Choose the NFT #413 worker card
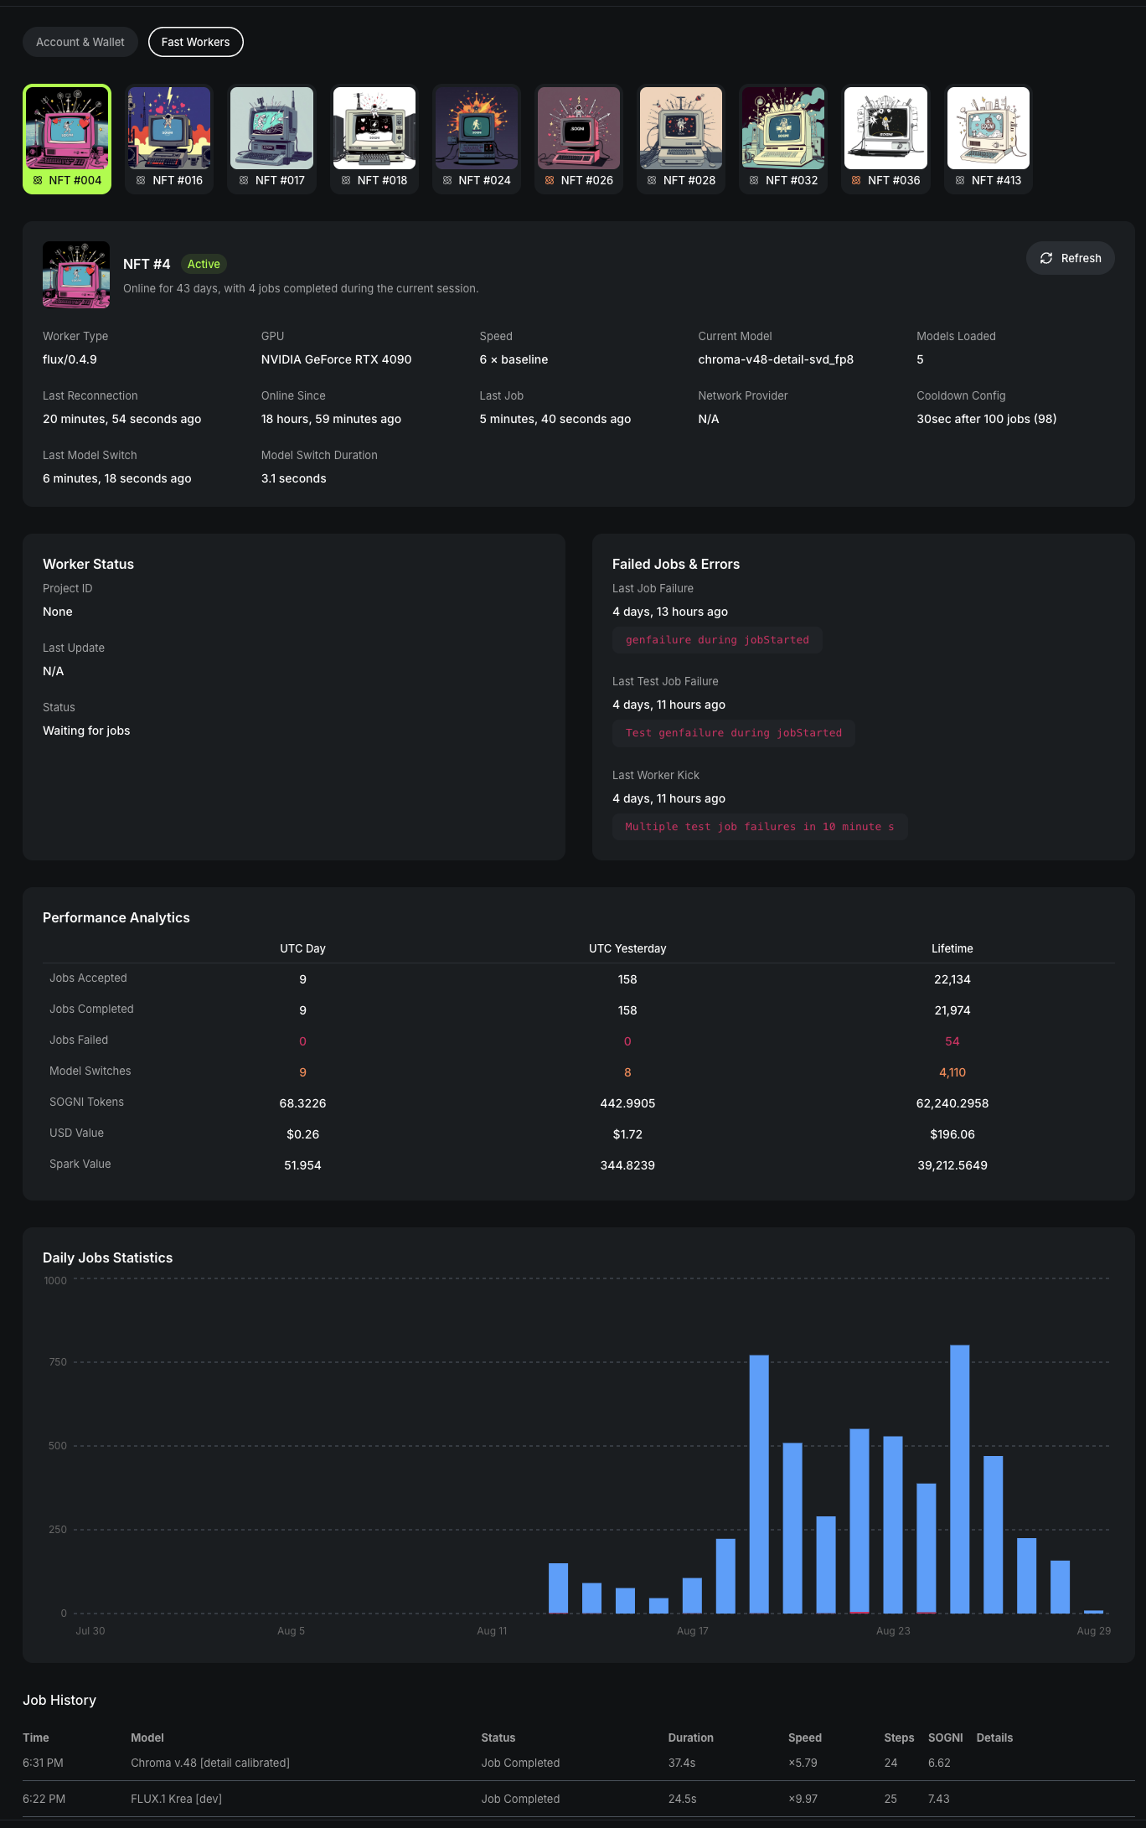Viewport: 1146px width, 1828px height. [x=989, y=138]
